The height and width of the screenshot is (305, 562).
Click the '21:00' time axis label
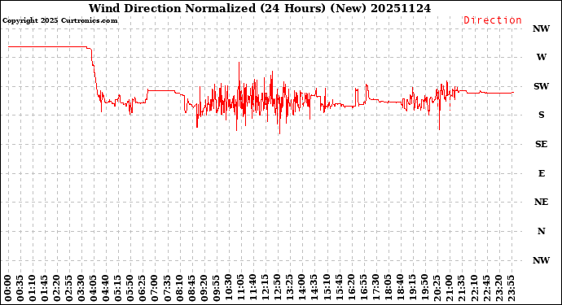449,289
